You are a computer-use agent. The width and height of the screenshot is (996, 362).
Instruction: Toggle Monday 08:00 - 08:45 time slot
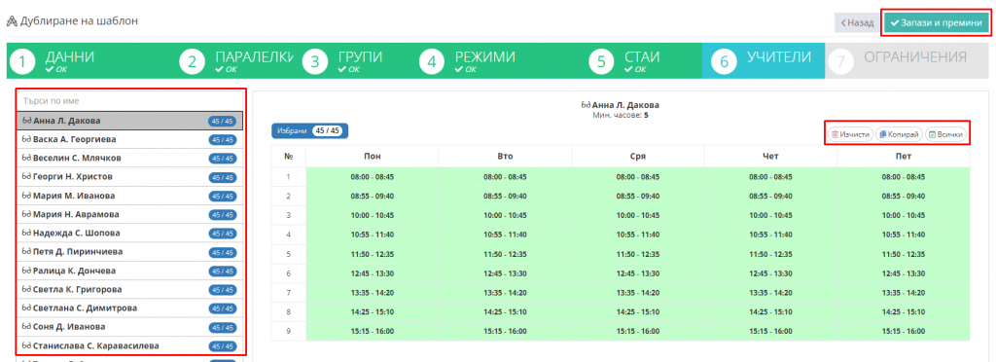(372, 177)
